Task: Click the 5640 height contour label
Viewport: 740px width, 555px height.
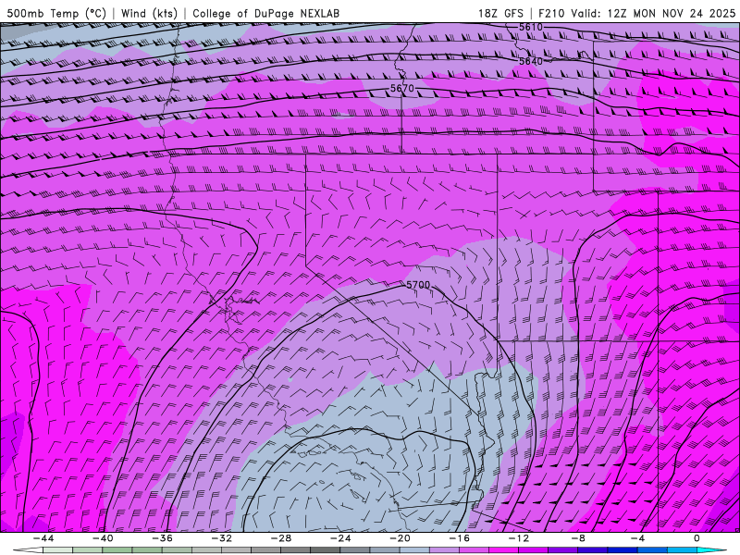Action: pyautogui.click(x=531, y=61)
